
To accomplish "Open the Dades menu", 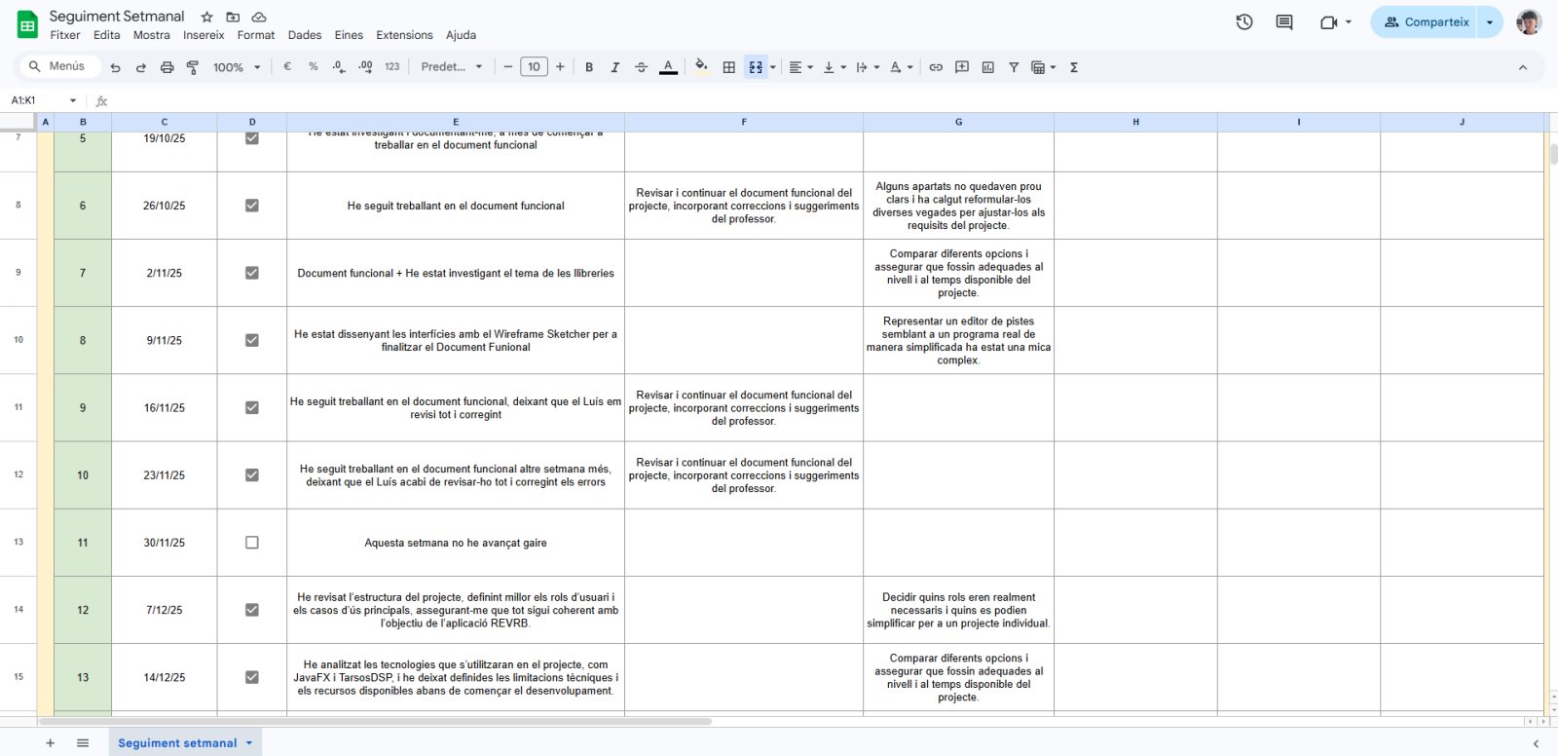I will (305, 35).
